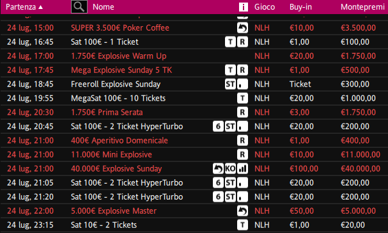Select the 40.000€ Explosive Sunday tournament
Viewport: 388px width, 233px height.
116,169
